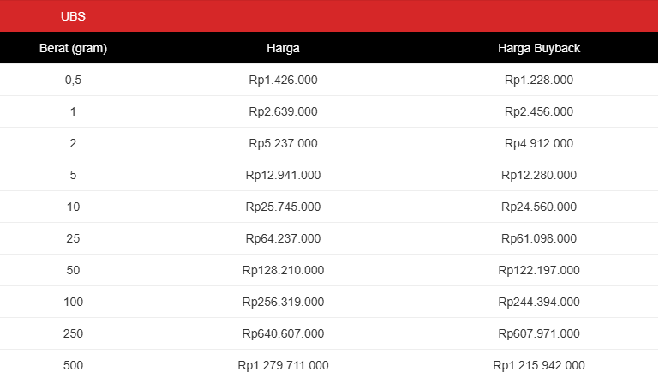Select the Berat (gram) column header
This screenshot has width=659, height=378.
coord(73,48)
